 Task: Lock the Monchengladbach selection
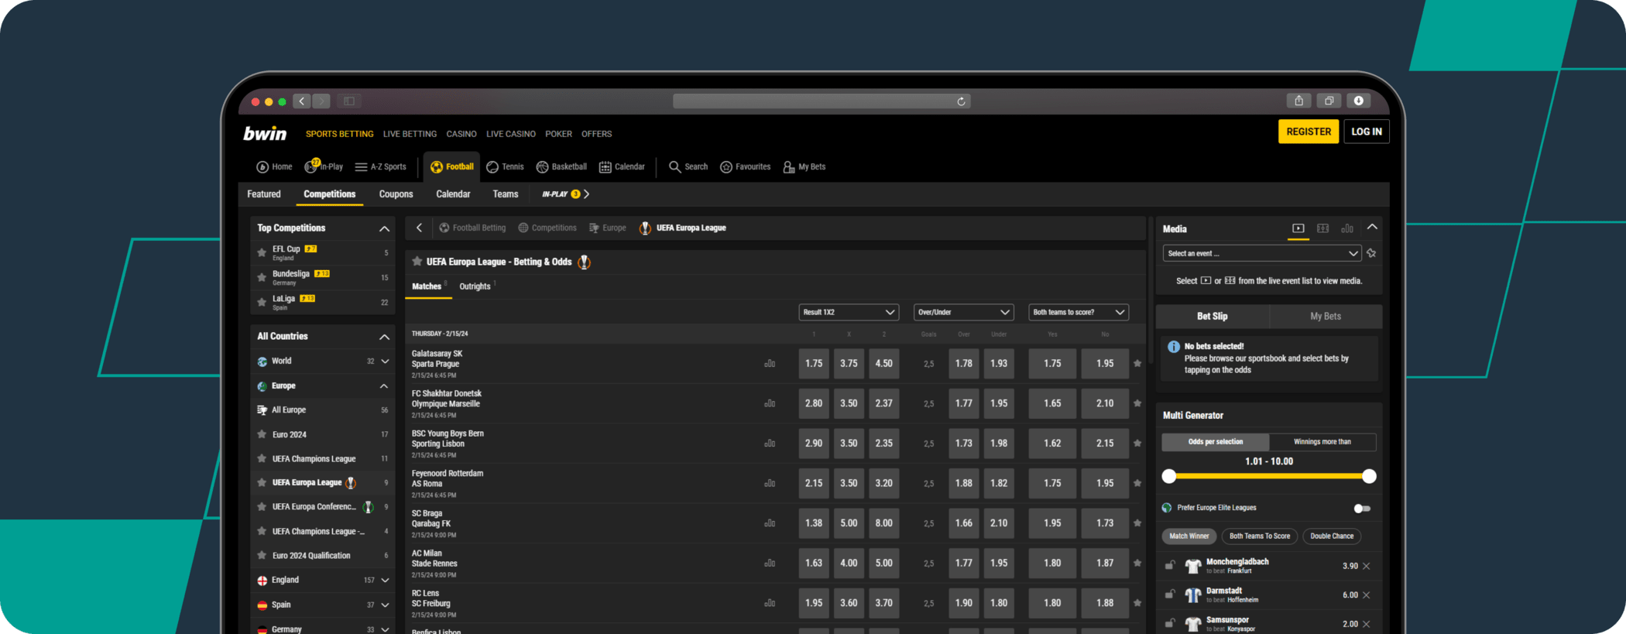[1170, 566]
